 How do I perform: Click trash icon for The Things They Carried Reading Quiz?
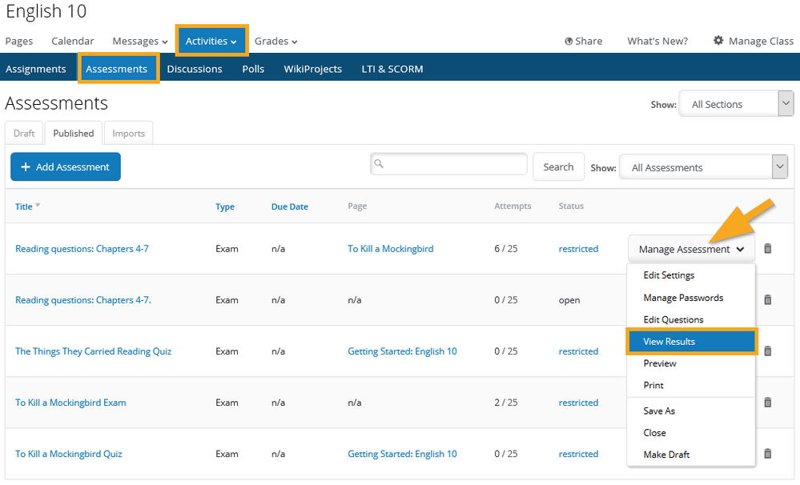coord(767,351)
